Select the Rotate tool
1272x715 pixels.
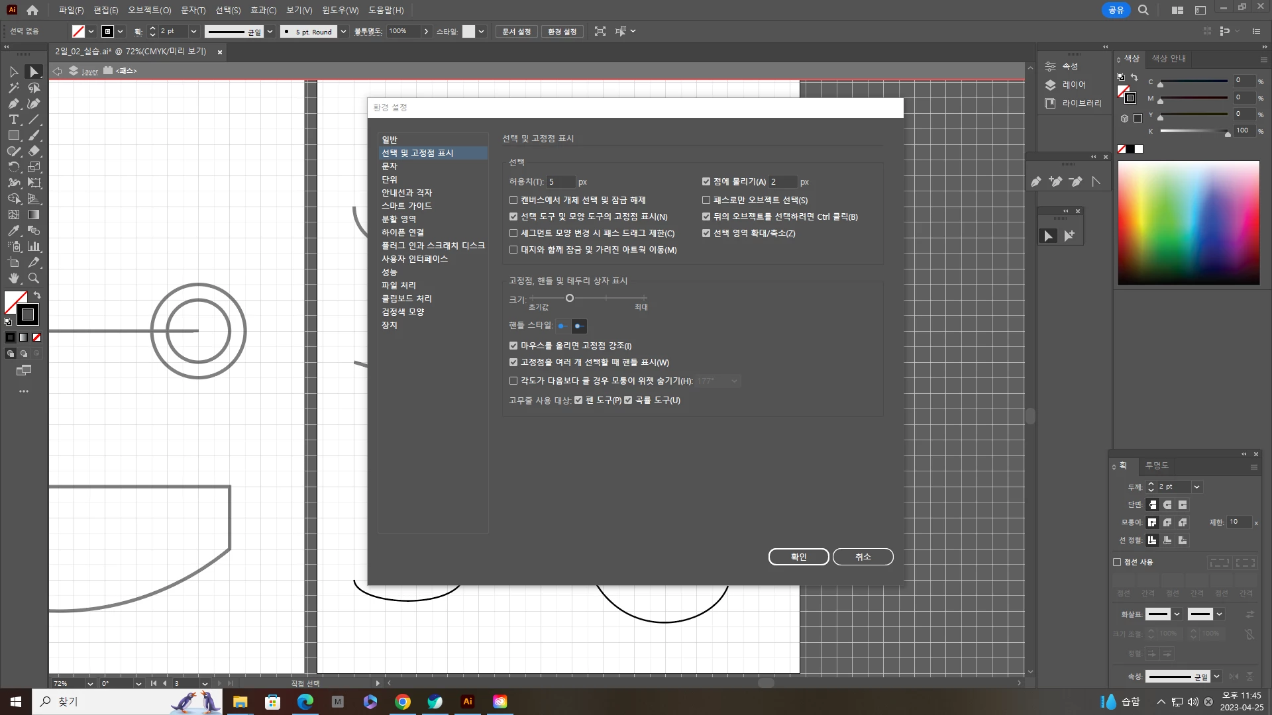13,167
